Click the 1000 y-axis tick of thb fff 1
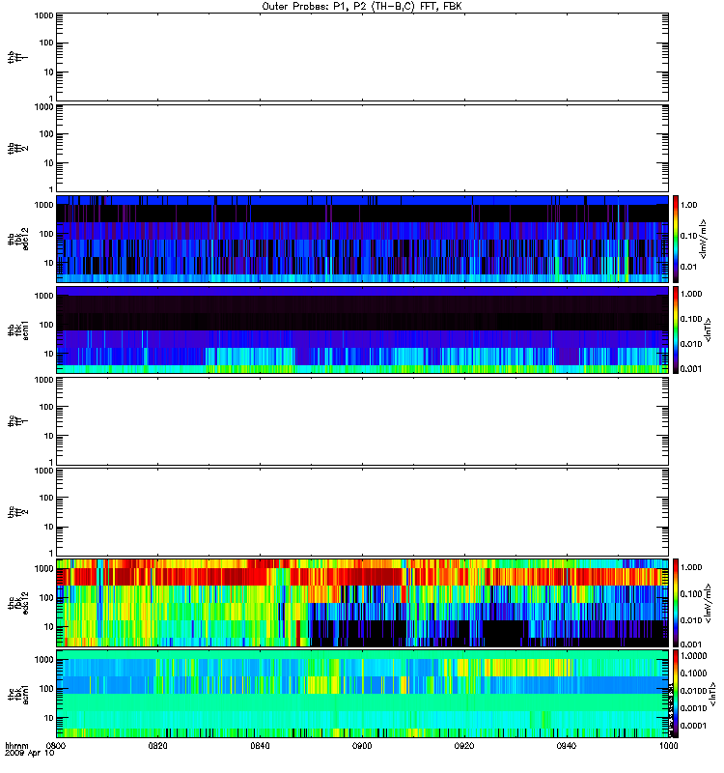Screen dimensions: 724x773 pos(43,15)
